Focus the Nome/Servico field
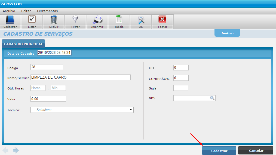Image resolution: width=276 pixels, height=155 pixels. 81,77
